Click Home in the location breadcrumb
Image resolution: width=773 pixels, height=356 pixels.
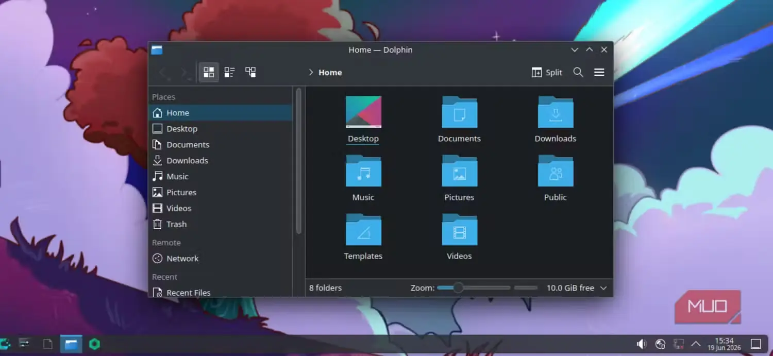click(x=330, y=73)
